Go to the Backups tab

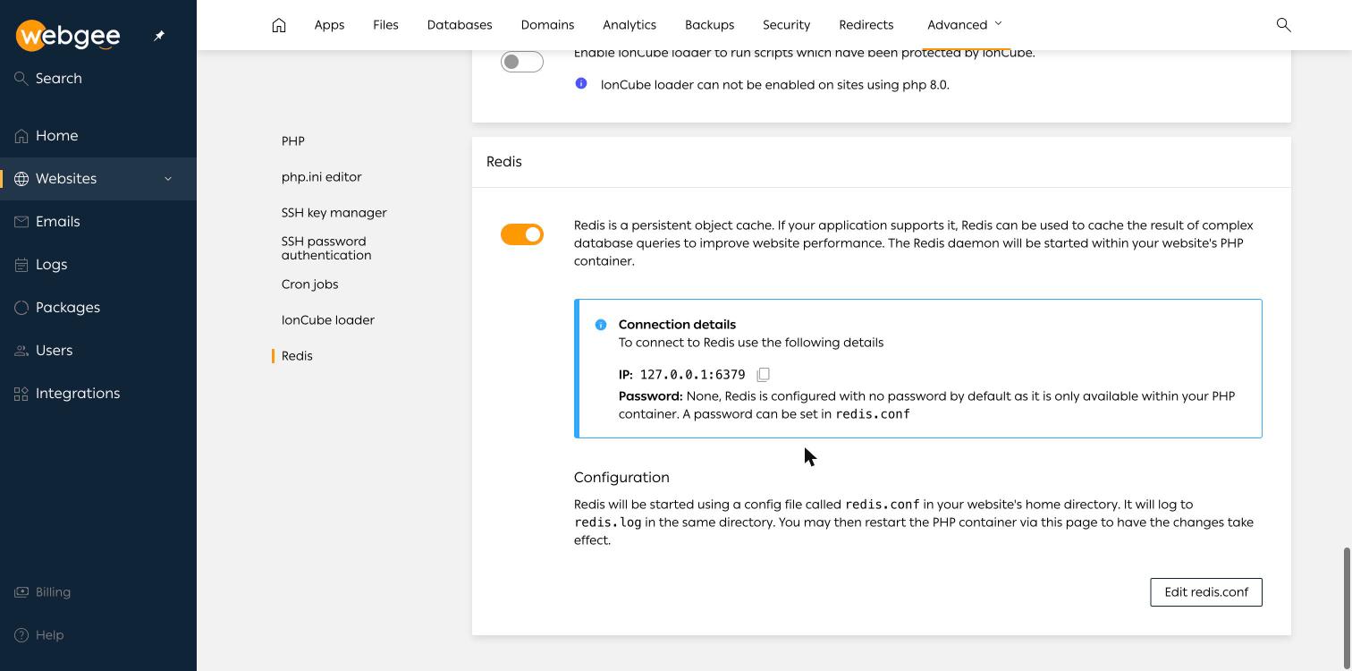click(x=709, y=25)
